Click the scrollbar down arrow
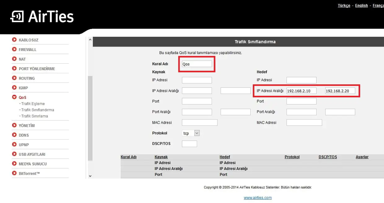 (x=90, y=176)
